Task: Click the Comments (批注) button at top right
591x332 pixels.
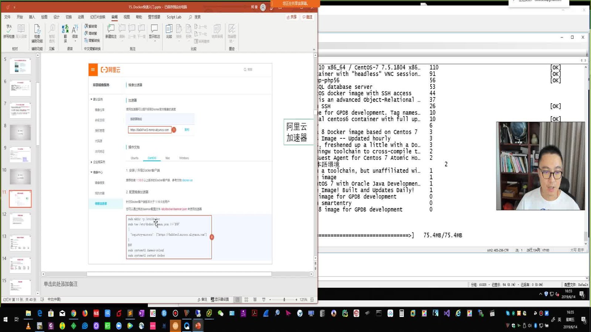Action: coord(307,17)
